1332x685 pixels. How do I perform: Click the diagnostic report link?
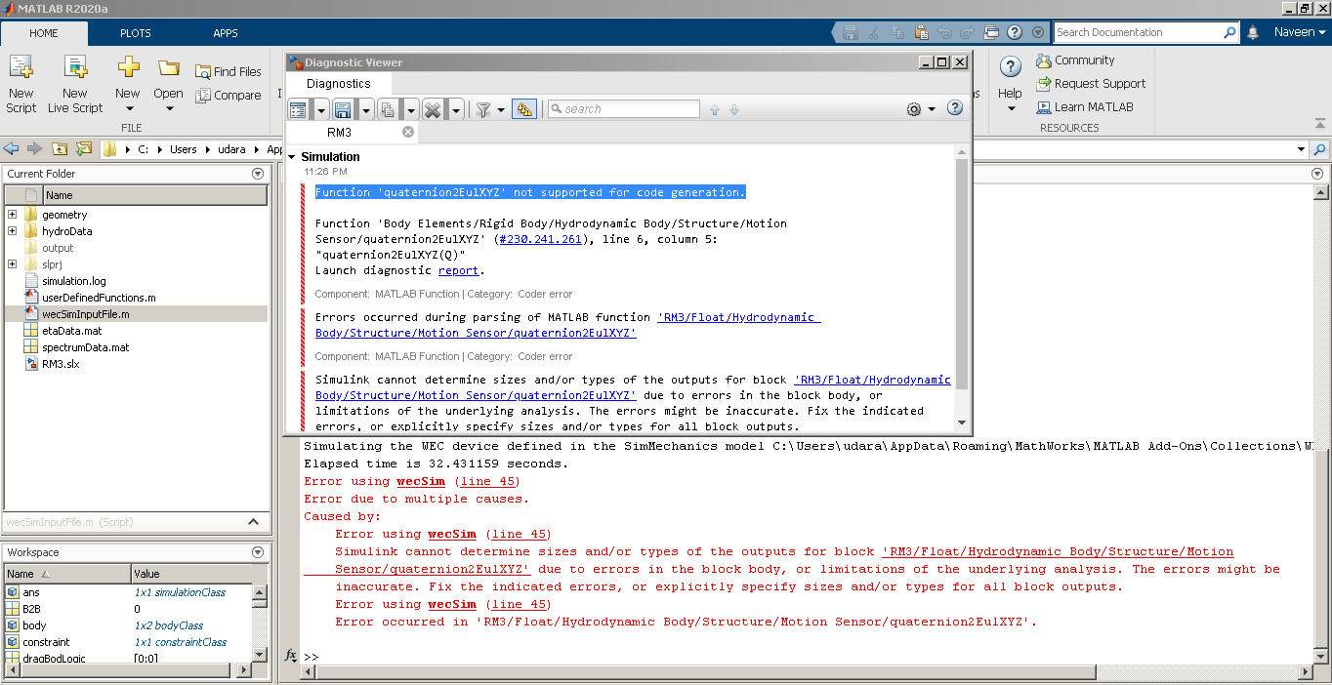(458, 270)
